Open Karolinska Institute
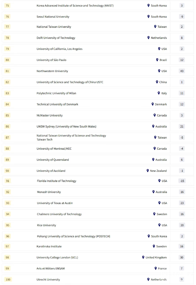 click(x=49, y=246)
